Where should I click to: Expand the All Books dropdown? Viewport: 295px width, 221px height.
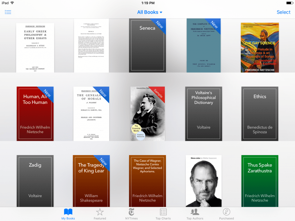[150, 12]
